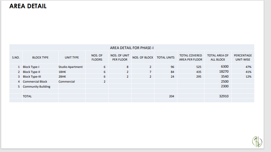Click the green logo icon in the corner
Viewport: 271px width, 152px height.
pyautogui.click(x=257, y=141)
